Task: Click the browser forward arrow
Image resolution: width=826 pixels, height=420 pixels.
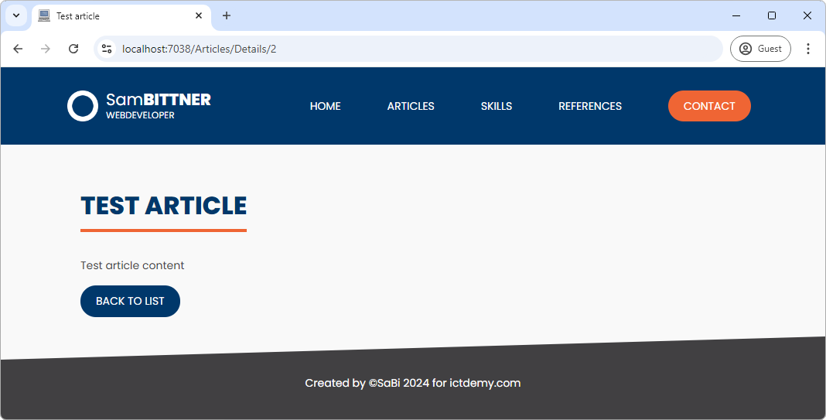Action: (x=46, y=49)
